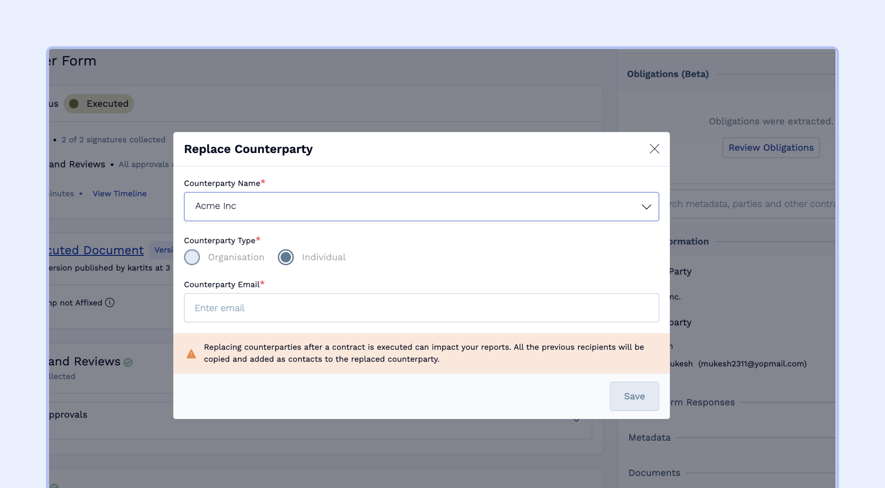Click the Obligations (Beta) section header
Screen dimensions: 885x488
tap(668, 74)
